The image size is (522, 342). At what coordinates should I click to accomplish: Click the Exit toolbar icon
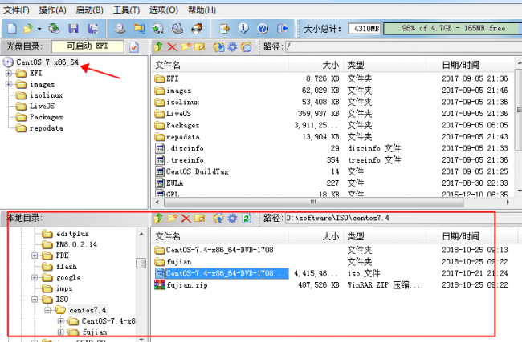[282, 29]
